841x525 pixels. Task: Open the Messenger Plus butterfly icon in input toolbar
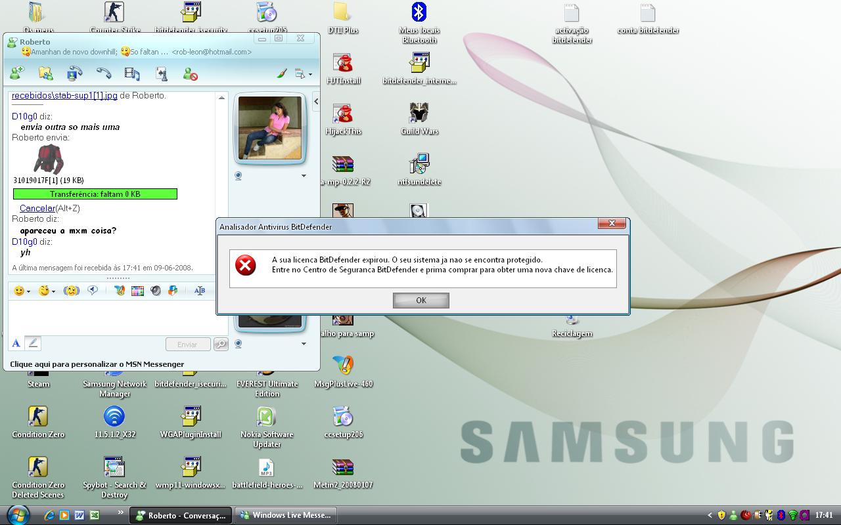(120, 291)
